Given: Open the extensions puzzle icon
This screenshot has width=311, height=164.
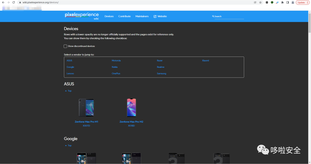Looking at the screenshot, I should [282, 2].
